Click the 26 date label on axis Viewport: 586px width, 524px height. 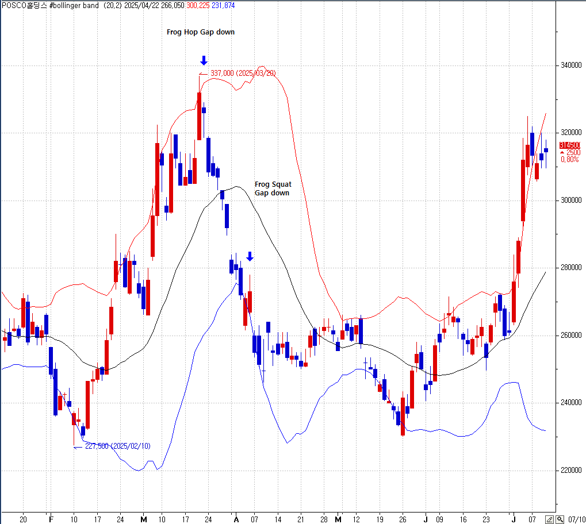[x=403, y=519]
